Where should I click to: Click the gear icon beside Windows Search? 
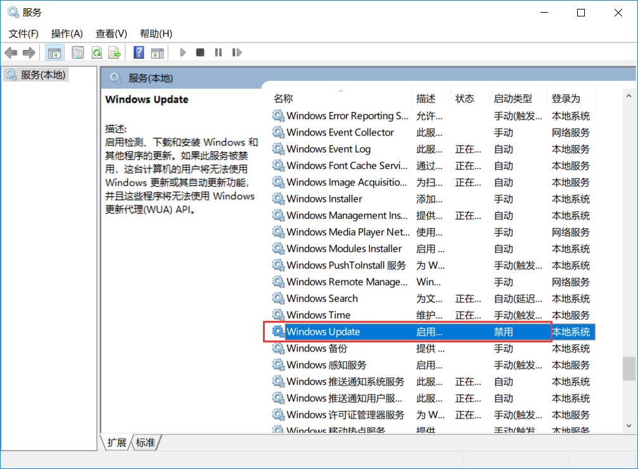[278, 298]
